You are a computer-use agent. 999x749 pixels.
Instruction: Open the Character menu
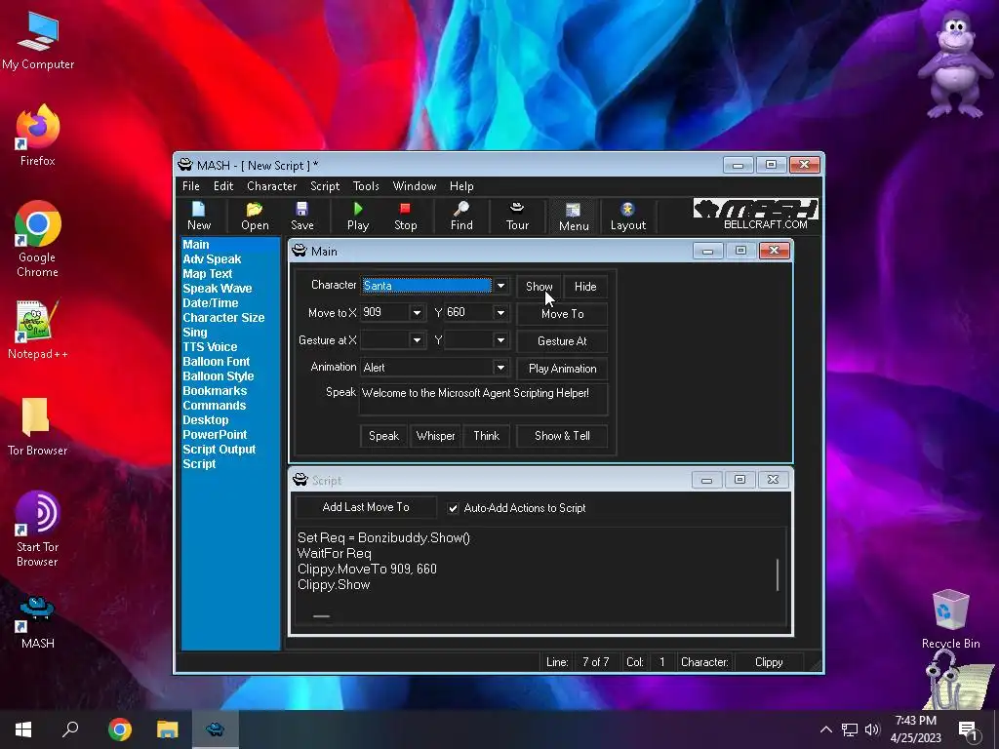(271, 186)
